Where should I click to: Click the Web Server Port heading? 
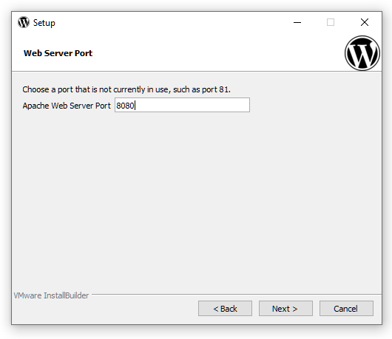tap(58, 53)
